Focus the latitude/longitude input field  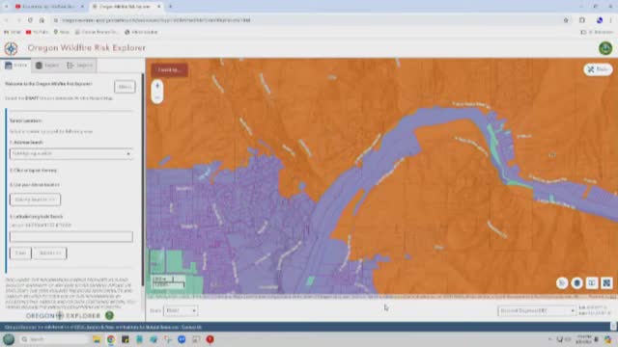tap(70, 236)
